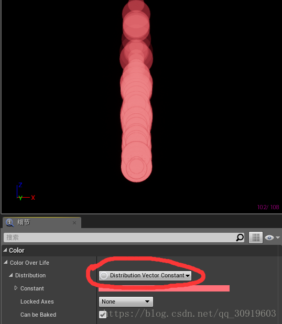Expand the Constant property

tap(16, 288)
